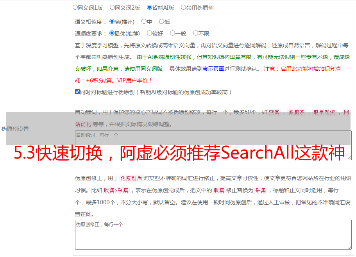Select the 同义词1版 radio option
This screenshot has width=356, height=257.
pyautogui.click(x=75, y=7)
